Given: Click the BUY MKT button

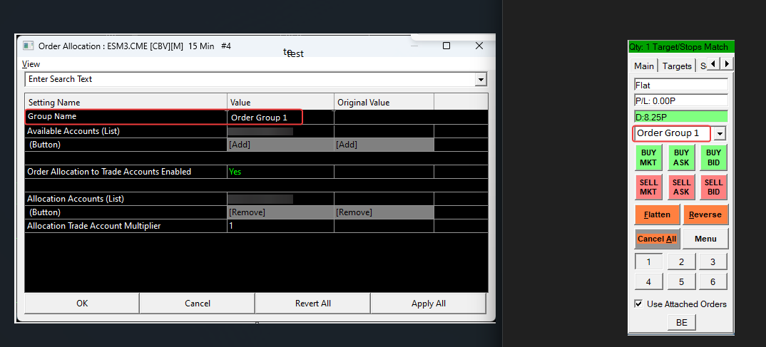Looking at the screenshot, I should tap(648, 157).
